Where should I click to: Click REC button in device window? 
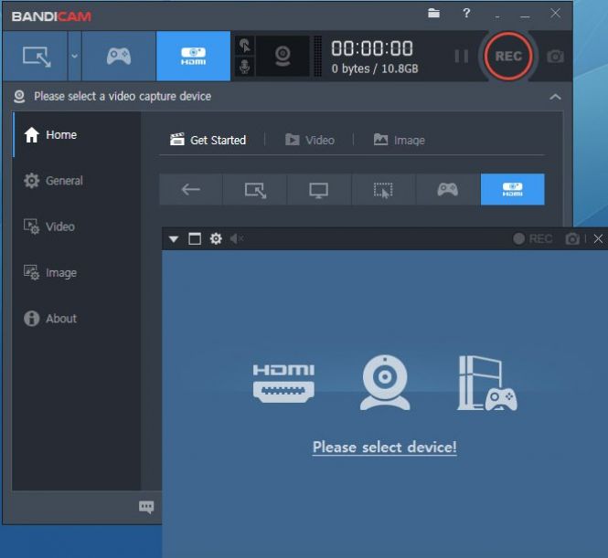pyautogui.click(x=532, y=239)
